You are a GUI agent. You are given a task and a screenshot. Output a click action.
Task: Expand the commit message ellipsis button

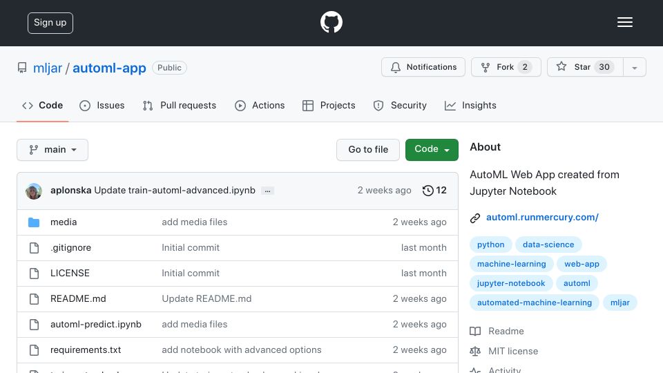click(x=267, y=191)
